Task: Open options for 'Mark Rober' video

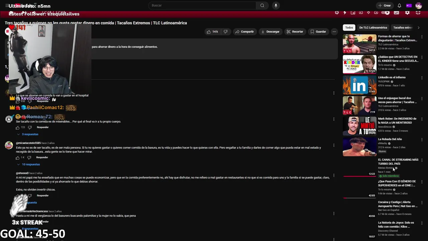Action: point(422,119)
